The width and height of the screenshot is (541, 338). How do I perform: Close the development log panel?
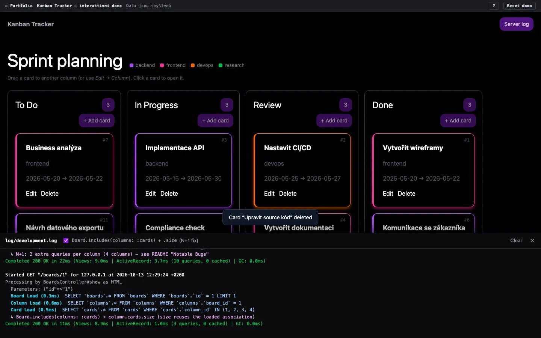pos(532,240)
